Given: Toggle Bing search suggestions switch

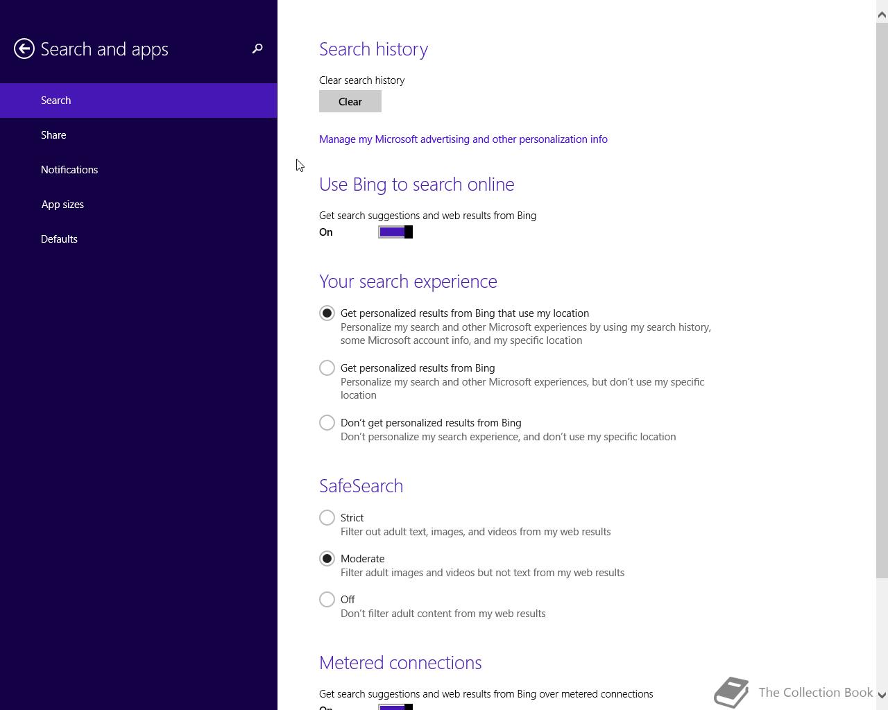Looking at the screenshot, I should click(x=395, y=232).
